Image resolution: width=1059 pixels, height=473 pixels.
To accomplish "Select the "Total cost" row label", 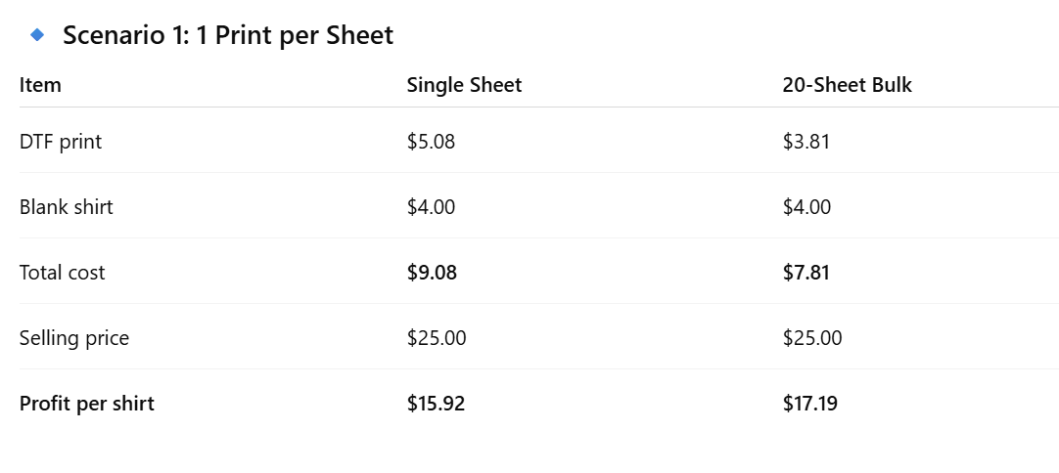I will click(x=62, y=273).
